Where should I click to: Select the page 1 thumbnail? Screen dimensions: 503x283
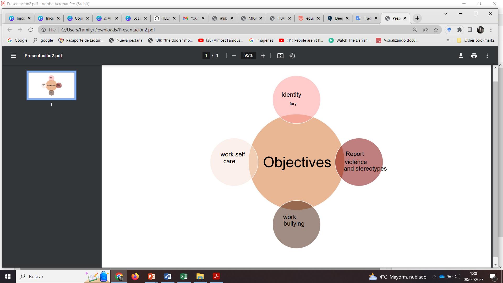point(51,85)
